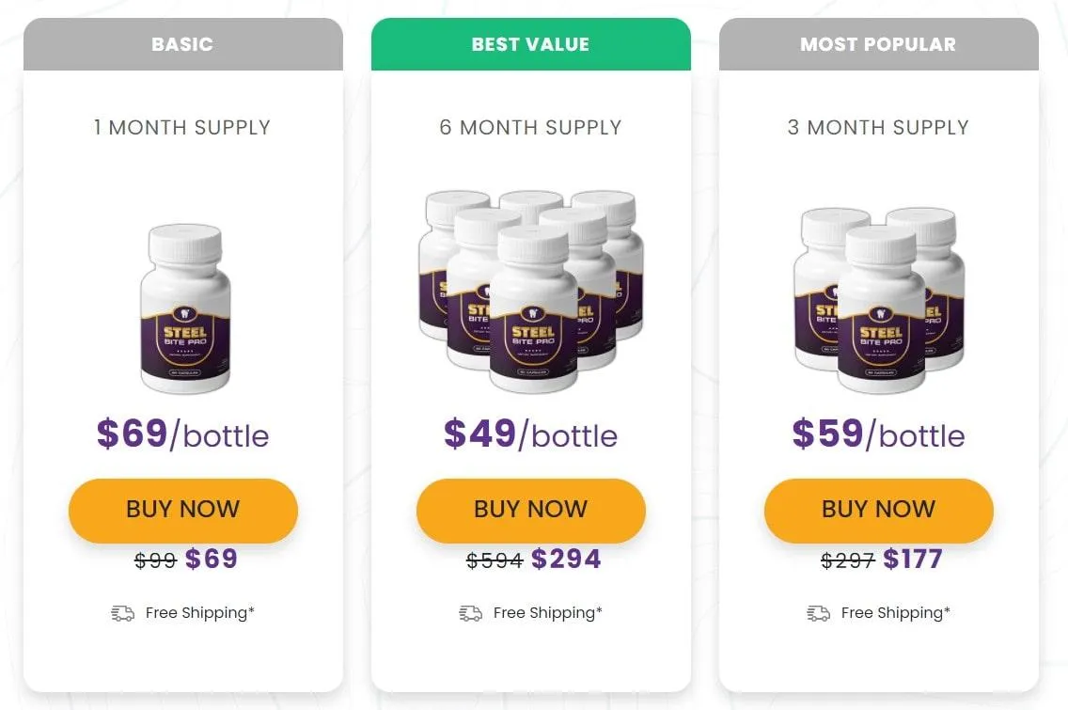Click shipping truck icon under 6 month plan
Viewport: 1068px width, 710px height.
470,613
